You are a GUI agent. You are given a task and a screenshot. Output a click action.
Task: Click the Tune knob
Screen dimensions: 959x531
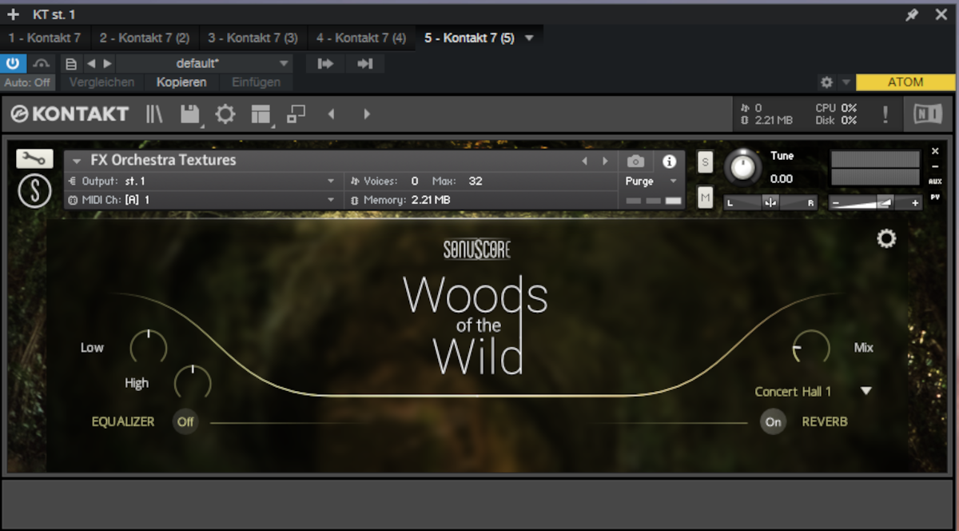744,168
